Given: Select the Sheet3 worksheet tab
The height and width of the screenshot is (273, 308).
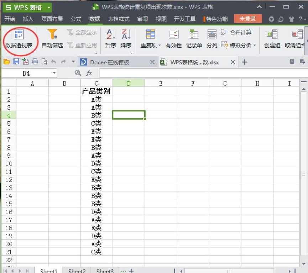Looking at the screenshot, I should tap(104, 270).
